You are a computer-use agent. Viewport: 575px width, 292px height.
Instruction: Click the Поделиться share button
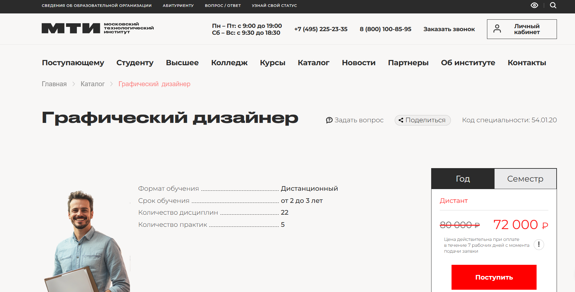[x=422, y=120]
